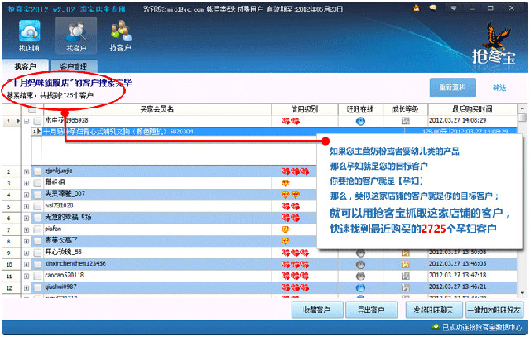The width and height of the screenshot is (530, 337).
Task: Switch to the 找客户 tab
Action: (26, 66)
